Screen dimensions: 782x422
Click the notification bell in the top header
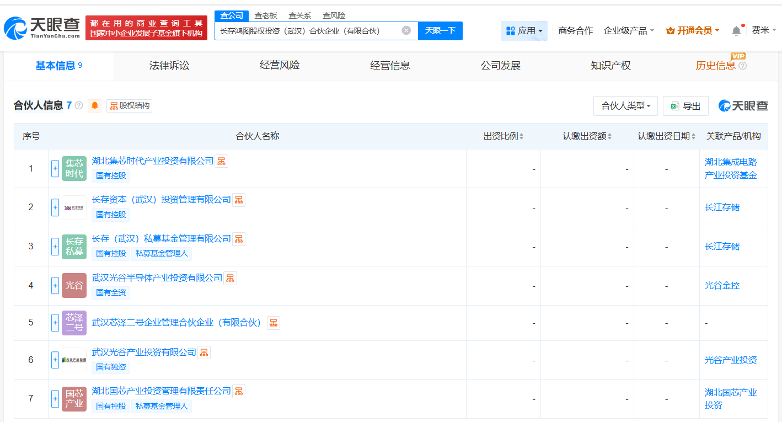pyautogui.click(x=736, y=31)
